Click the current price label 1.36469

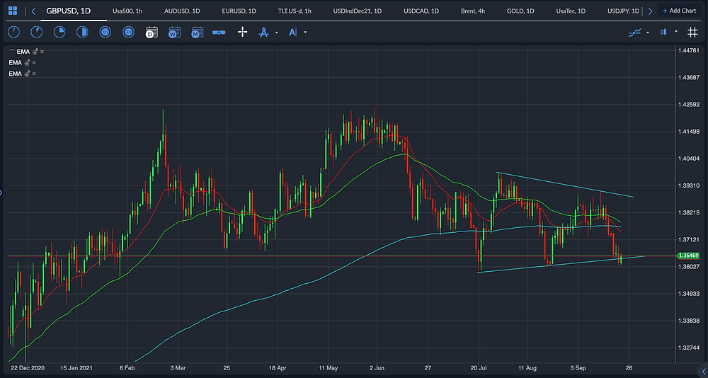click(689, 256)
